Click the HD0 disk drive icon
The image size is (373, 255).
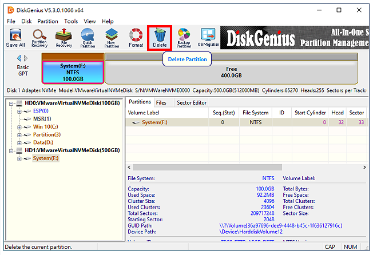[19, 103]
